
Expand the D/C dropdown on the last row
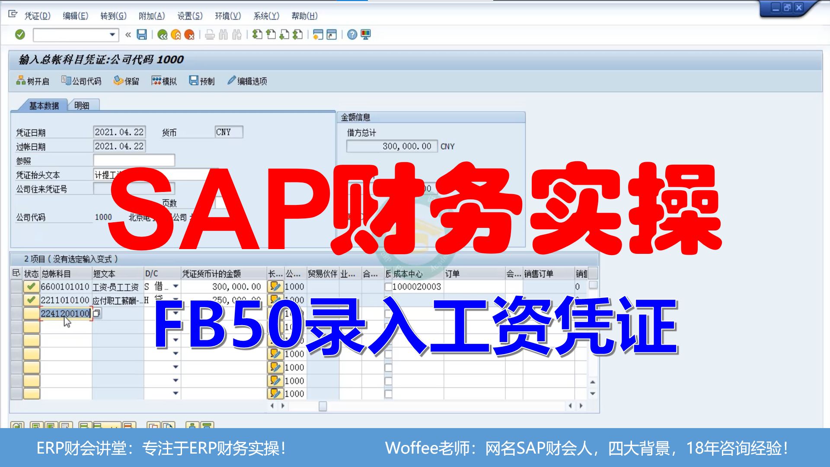pyautogui.click(x=176, y=393)
